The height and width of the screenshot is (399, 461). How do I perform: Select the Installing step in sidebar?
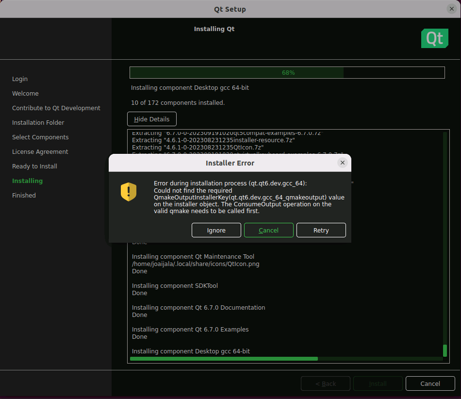27,181
